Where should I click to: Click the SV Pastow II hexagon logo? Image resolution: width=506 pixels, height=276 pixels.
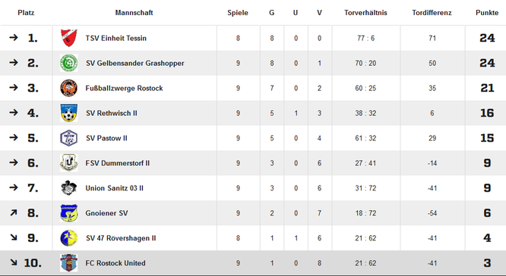(x=68, y=138)
